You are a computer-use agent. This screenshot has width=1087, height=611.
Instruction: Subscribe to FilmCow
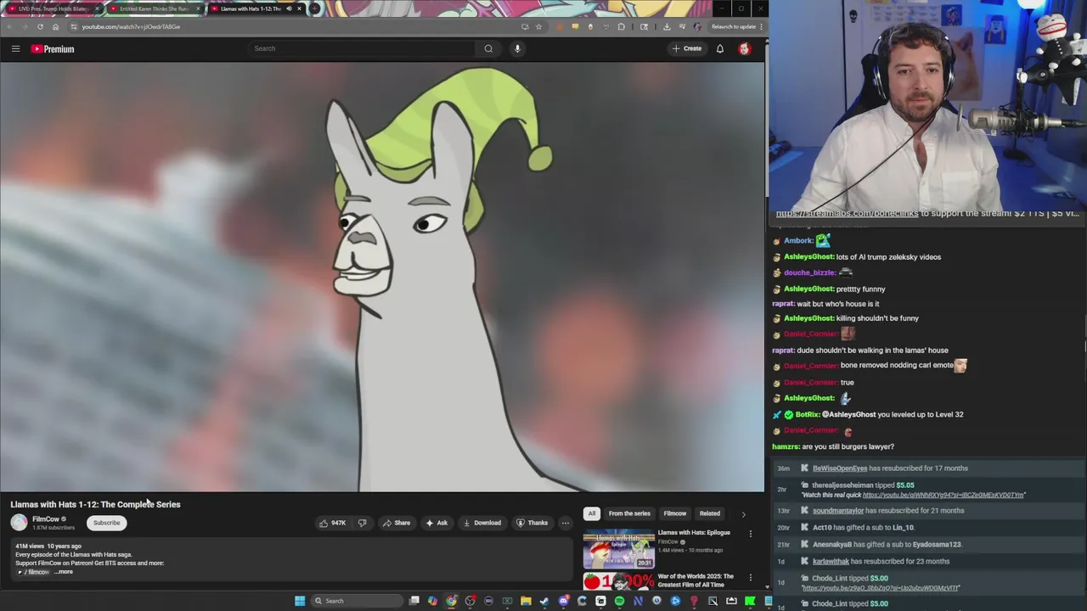[107, 523]
